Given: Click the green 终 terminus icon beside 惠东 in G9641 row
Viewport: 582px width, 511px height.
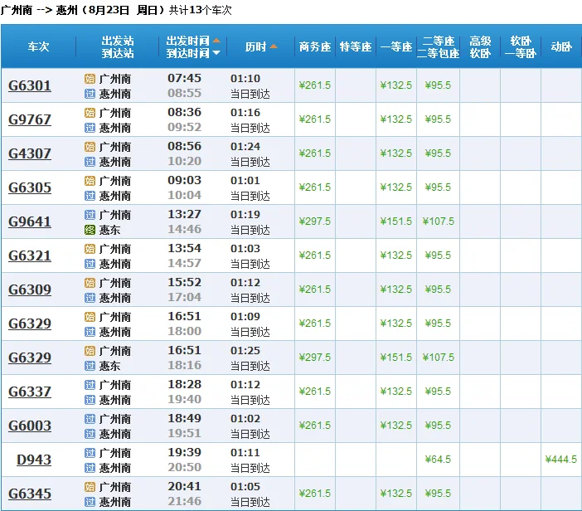Looking at the screenshot, I should pos(90,230).
